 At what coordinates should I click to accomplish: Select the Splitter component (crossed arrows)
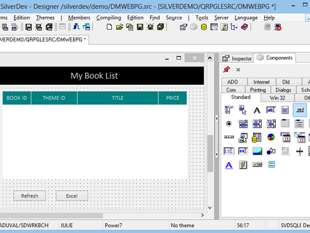[300, 151]
